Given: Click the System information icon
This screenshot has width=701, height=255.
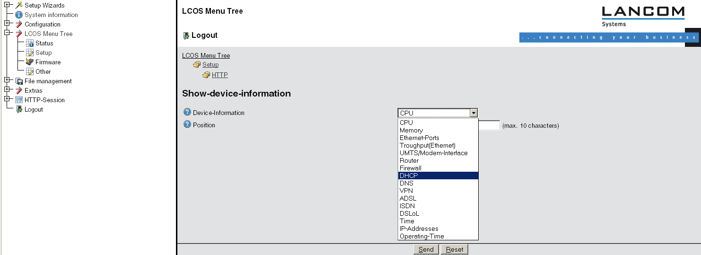Looking at the screenshot, I should (19, 15).
